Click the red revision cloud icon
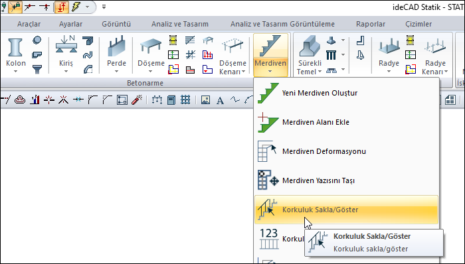 click(20, 99)
